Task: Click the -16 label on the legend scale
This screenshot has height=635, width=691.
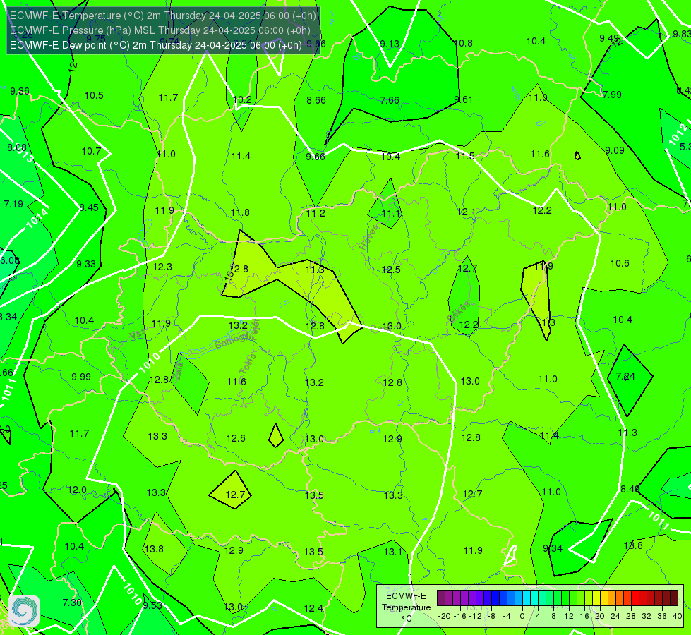Action: coord(460,616)
